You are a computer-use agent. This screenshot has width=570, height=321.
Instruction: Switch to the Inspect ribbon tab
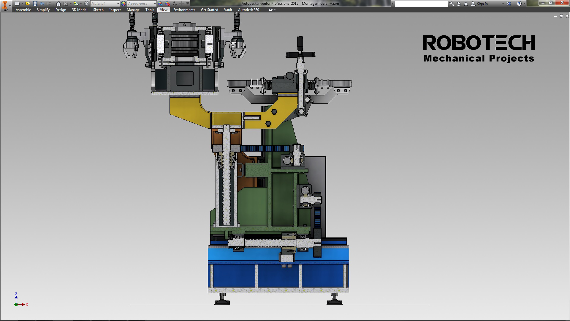click(x=115, y=10)
